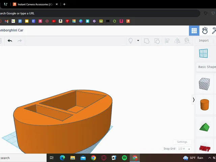Select the Mirror tool icon
The height and width of the screenshot is (162, 216).
pos(177,41)
